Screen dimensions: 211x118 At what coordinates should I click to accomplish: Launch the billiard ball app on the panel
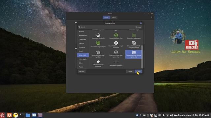[15, 115]
